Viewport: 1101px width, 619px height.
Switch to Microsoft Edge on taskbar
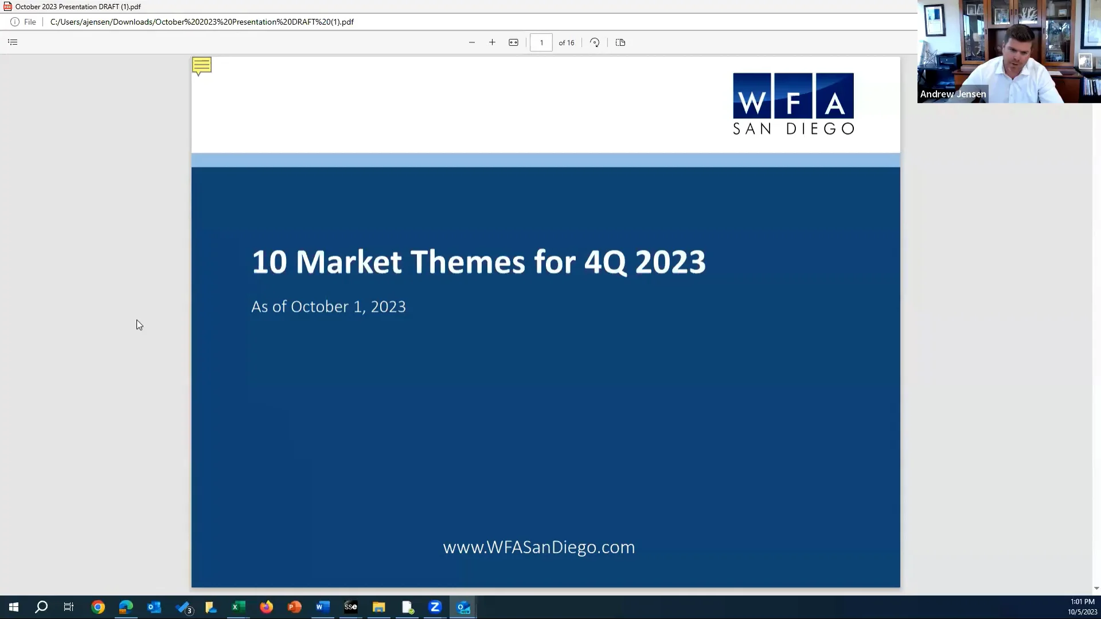126,607
